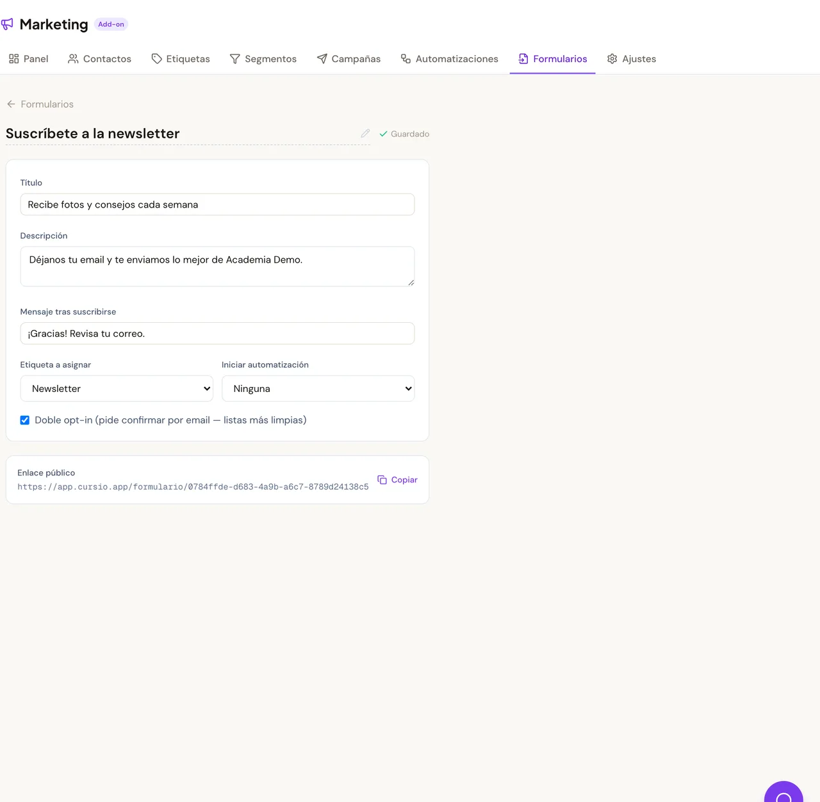Click the Ajustes gear icon
This screenshot has height=802, width=820.
click(x=612, y=59)
